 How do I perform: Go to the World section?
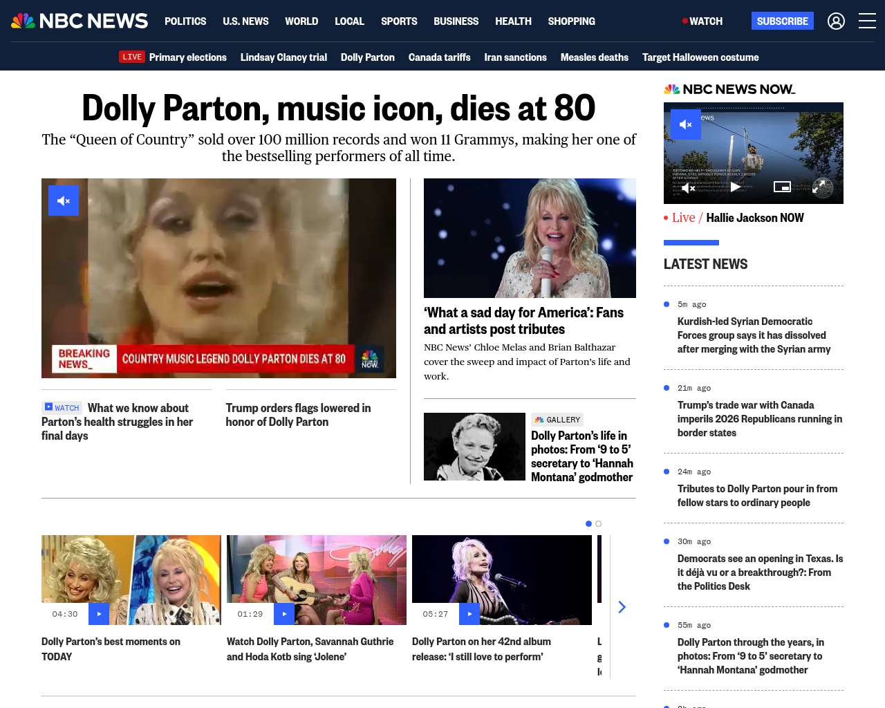point(301,21)
